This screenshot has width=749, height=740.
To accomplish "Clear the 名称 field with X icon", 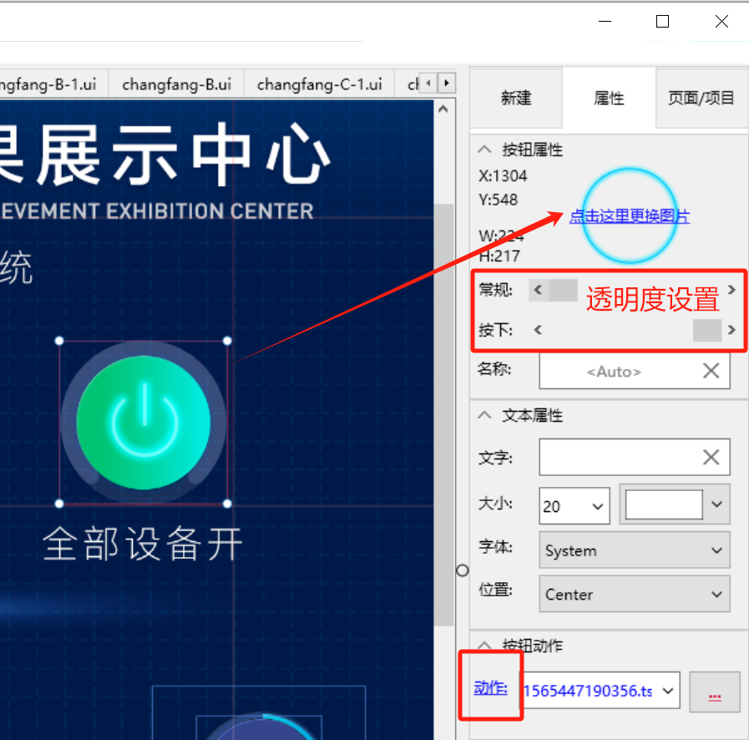I will pyautogui.click(x=711, y=371).
